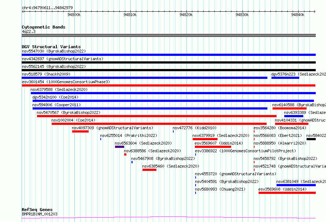Viewport: 326px width, 222px height.
Task: Open nsv6381049 Sedlazeck variant label
Action: (301, 181)
